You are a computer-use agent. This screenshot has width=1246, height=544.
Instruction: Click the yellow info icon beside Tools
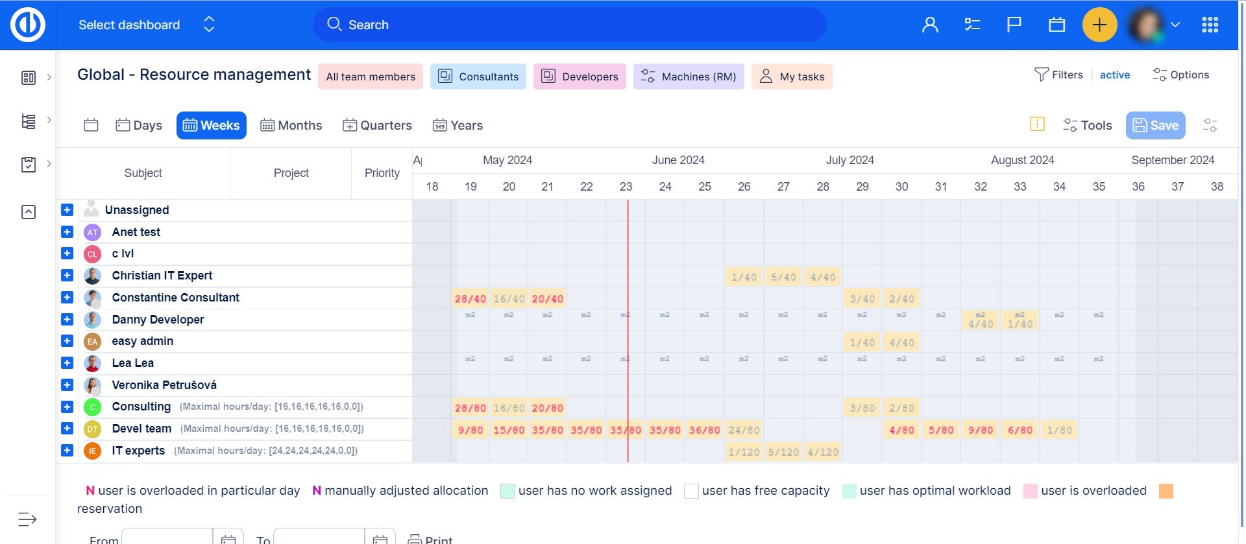pos(1037,124)
